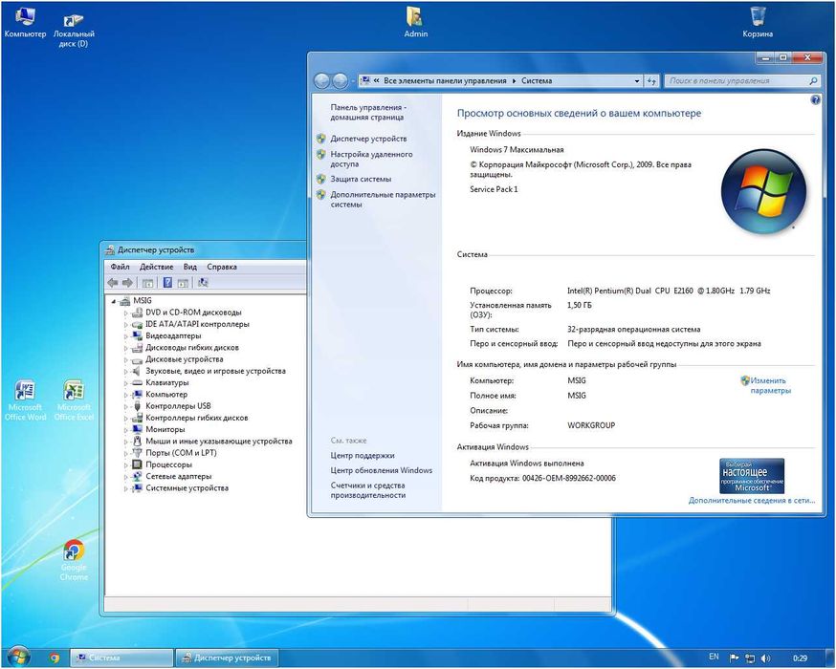836x669 pixels.
Task: Open Центр поддержки link
Action: [x=363, y=456]
